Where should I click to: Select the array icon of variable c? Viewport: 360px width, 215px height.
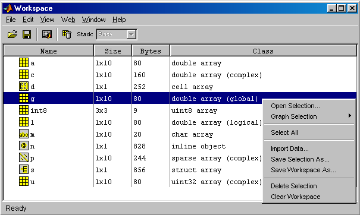pos(24,74)
